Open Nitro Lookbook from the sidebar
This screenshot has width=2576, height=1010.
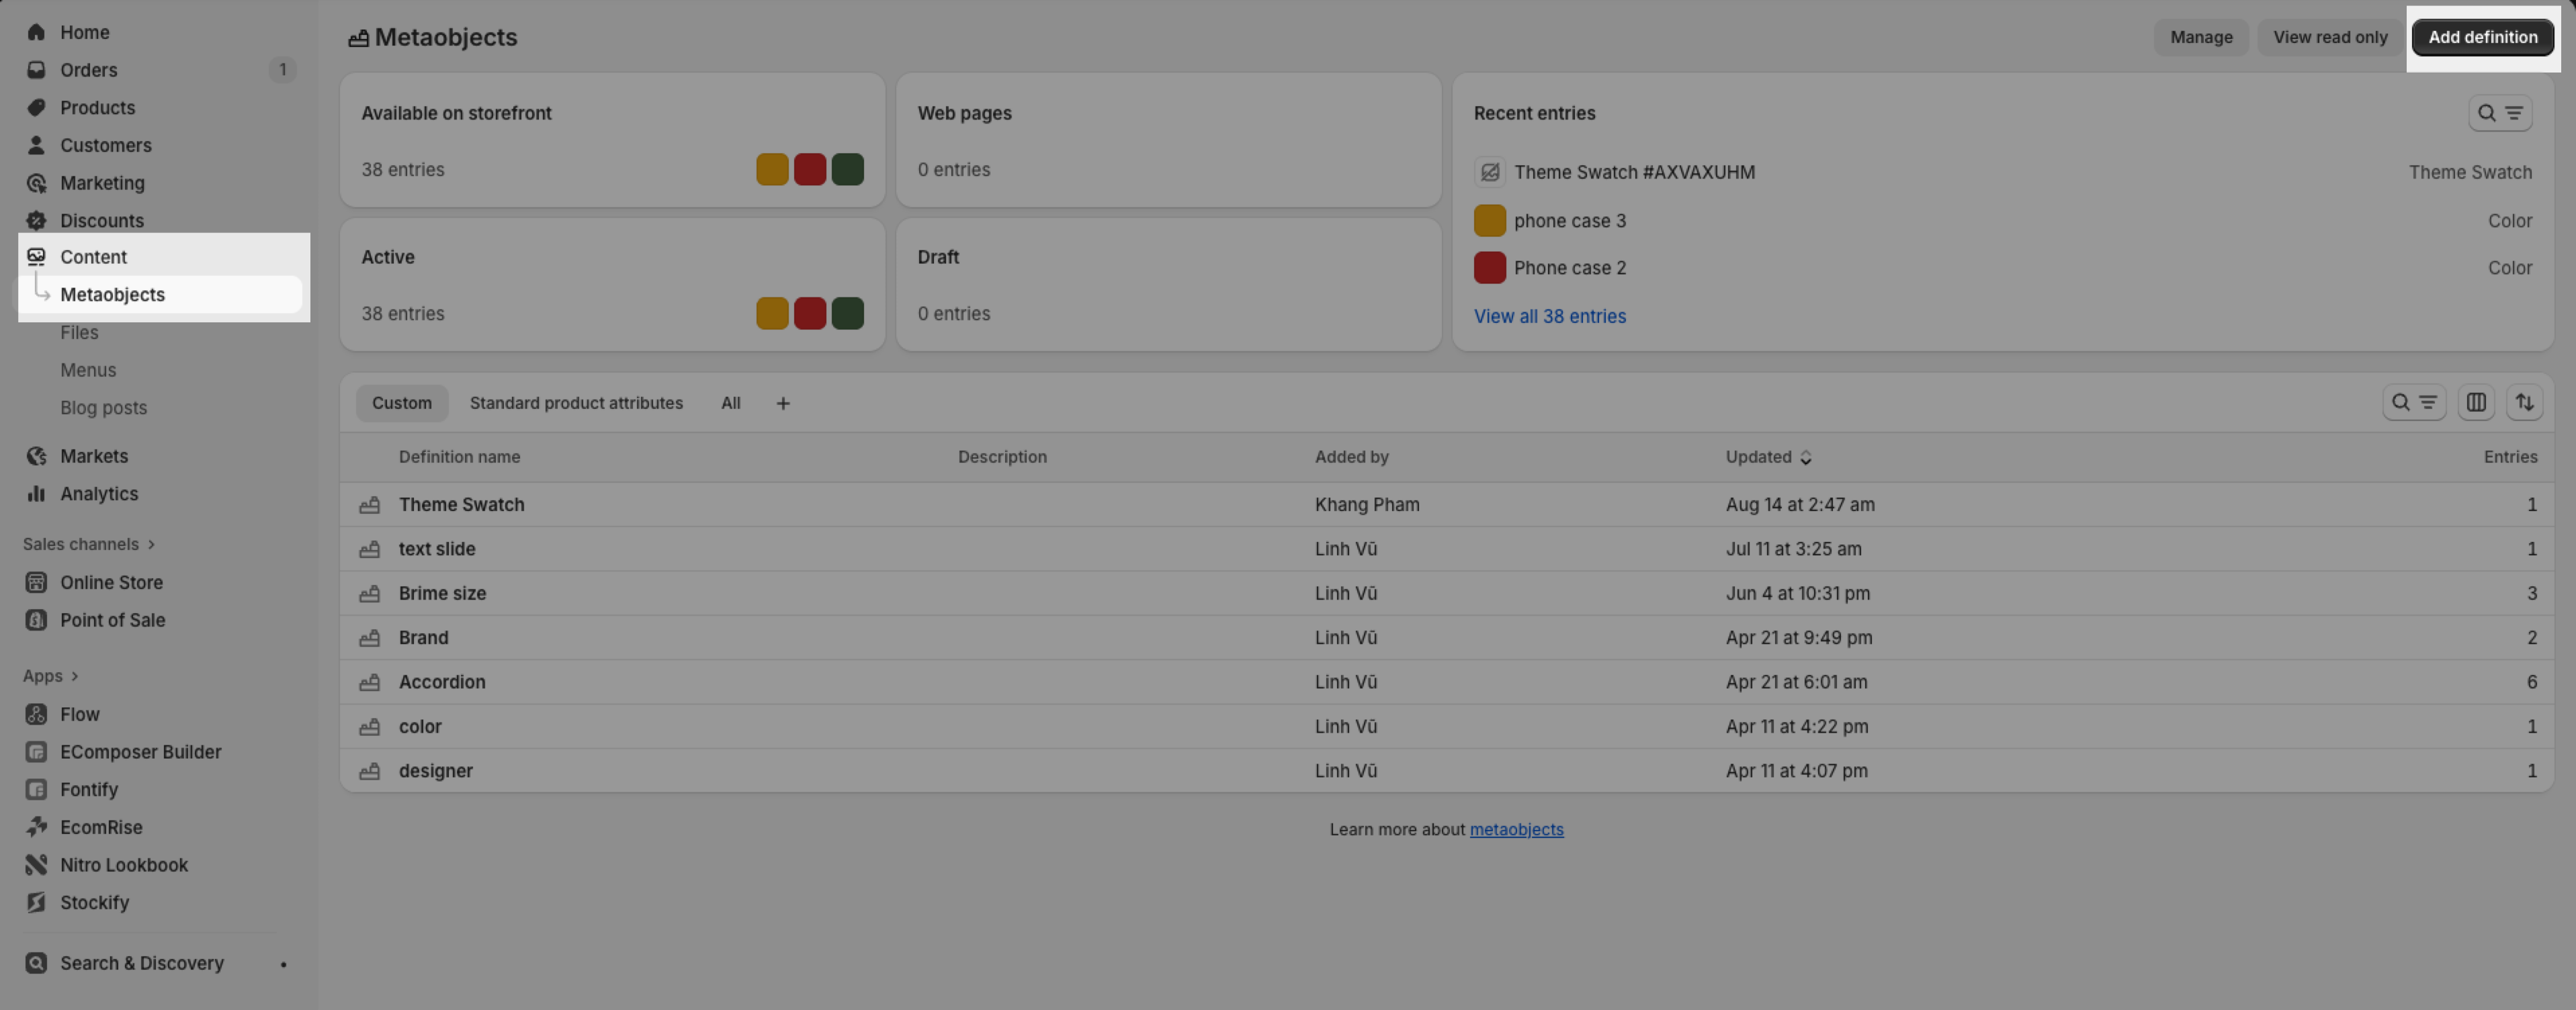pyautogui.click(x=123, y=865)
